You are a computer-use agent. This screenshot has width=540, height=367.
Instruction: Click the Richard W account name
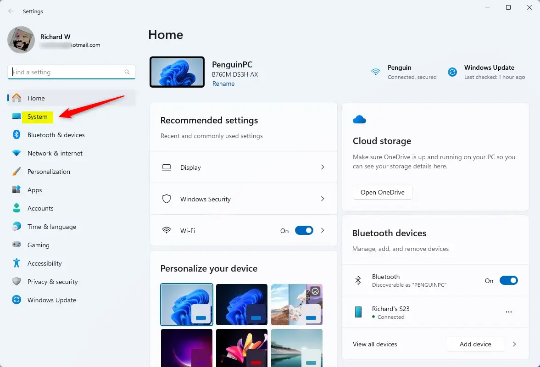(56, 37)
